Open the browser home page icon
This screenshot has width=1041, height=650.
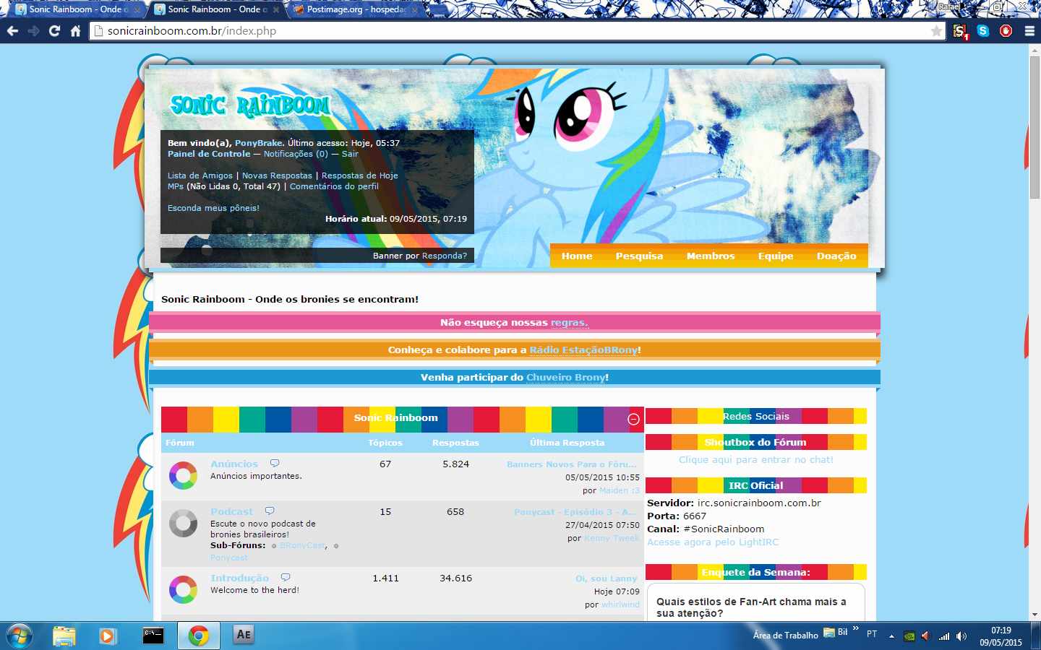pos(75,31)
